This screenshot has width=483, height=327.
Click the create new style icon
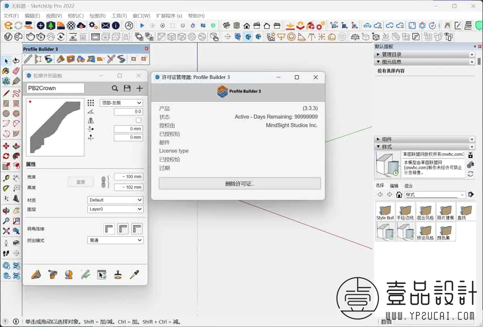[x=470, y=165]
